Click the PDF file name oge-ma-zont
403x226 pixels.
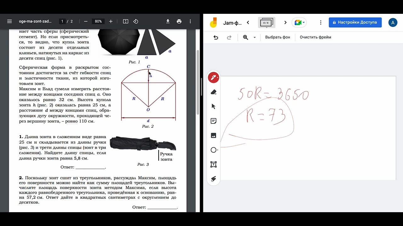35,21
